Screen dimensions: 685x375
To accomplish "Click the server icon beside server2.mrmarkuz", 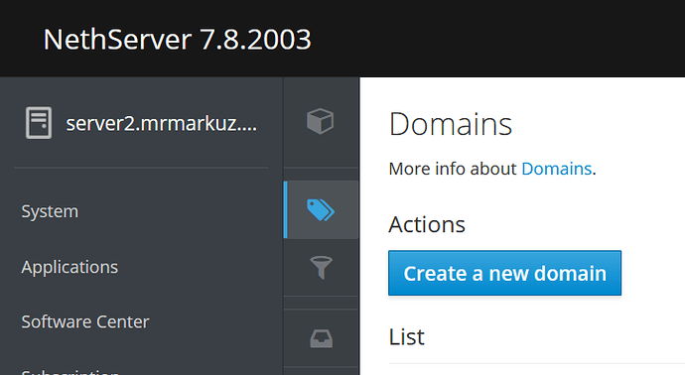I will pyautogui.click(x=39, y=123).
